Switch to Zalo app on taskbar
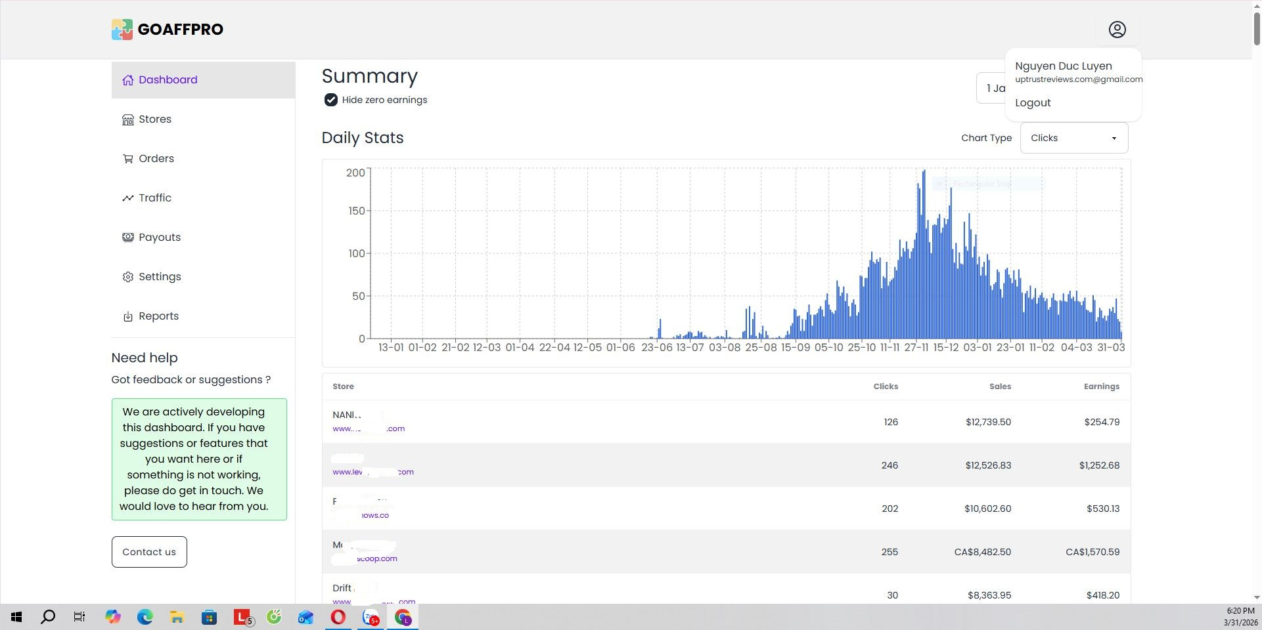Viewport: 1262px width, 630px height. pos(371,617)
